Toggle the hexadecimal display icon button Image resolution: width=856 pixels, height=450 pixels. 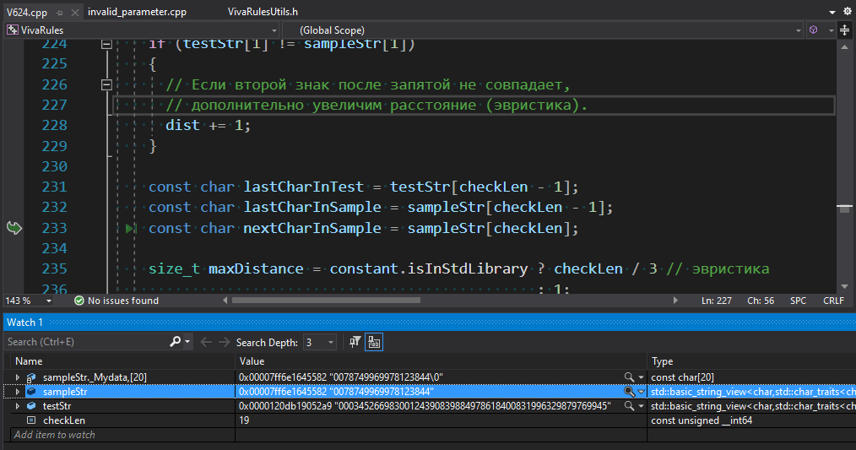point(374,342)
